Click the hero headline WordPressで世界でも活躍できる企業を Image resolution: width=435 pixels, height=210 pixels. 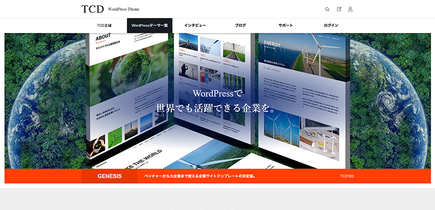[x=215, y=101]
